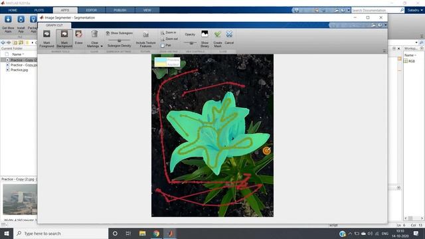This screenshot has width=425, height=239.
Task: Click Install App in MATLAB
Action: (x=21, y=25)
